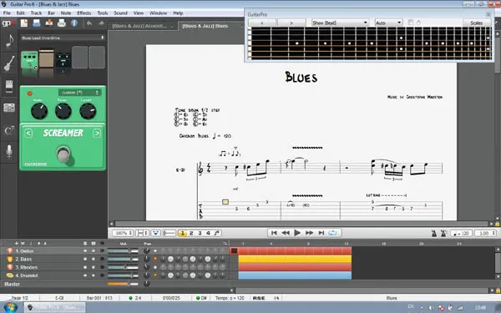
Task: Jump to the end of the score
Action: [x=321, y=233]
